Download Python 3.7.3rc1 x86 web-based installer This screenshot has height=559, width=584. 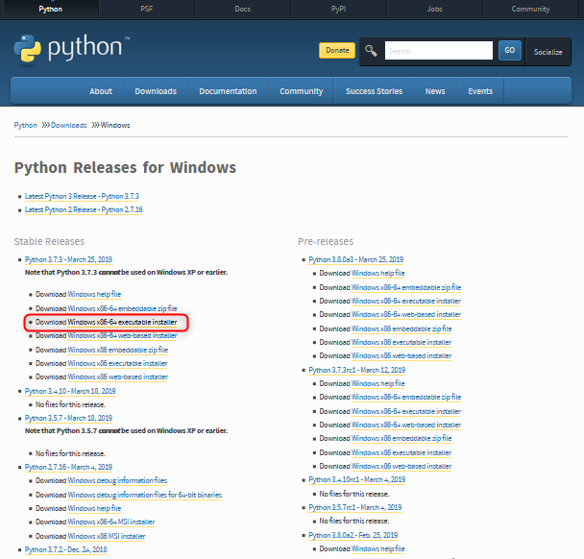click(401, 466)
